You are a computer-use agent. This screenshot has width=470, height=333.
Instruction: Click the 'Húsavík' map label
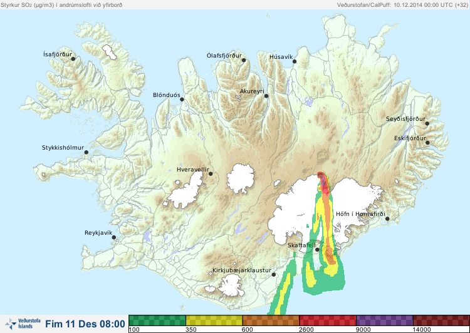pos(281,57)
